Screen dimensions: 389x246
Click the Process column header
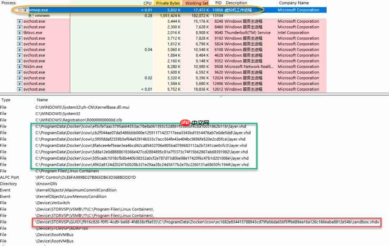8,3
